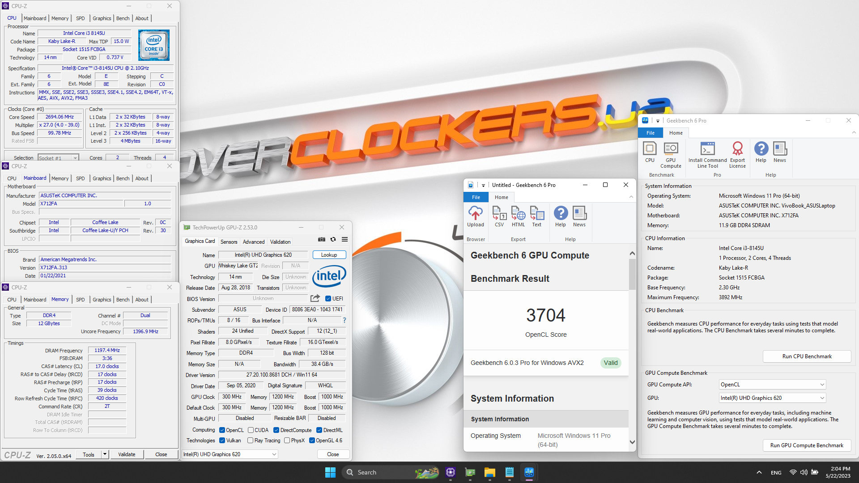Toggle the OpenGL 4.6 checkbox
859x483 pixels.
click(x=312, y=441)
